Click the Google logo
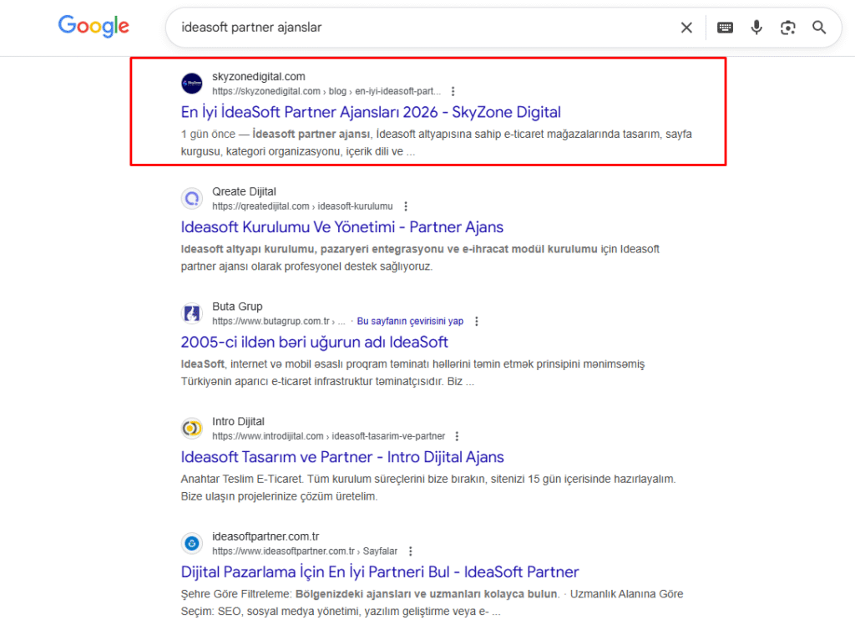Viewport: 855px width, 630px height. (x=94, y=27)
